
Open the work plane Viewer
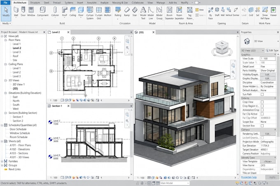point(273,12)
